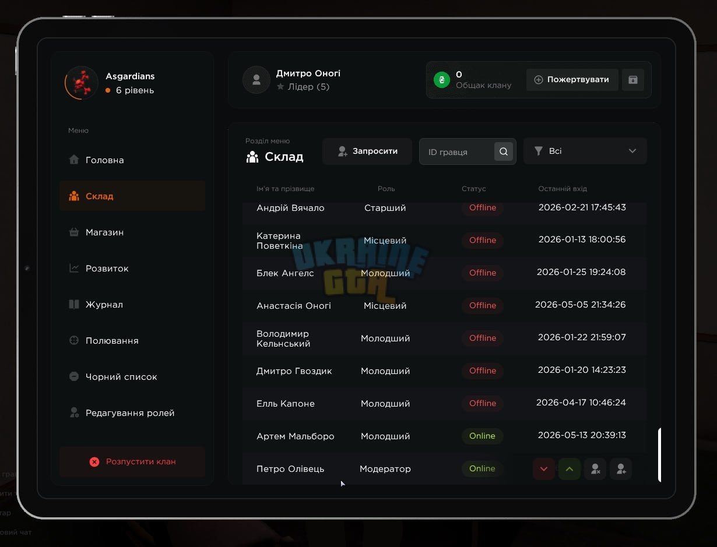Select member Катерина Поветкіна
This screenshot has width=717, height=547.
tap(280, 241)
